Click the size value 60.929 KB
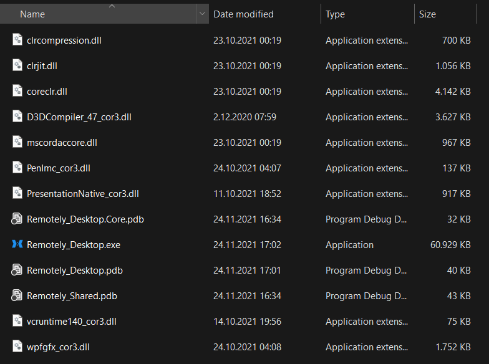Screen dimensions: 489x364 click(450, 245)
